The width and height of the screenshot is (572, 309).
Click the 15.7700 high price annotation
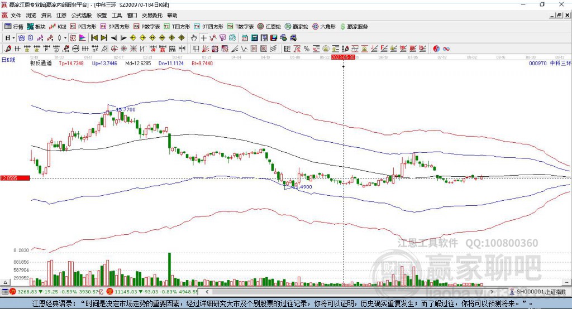click(x=126, y=110)
